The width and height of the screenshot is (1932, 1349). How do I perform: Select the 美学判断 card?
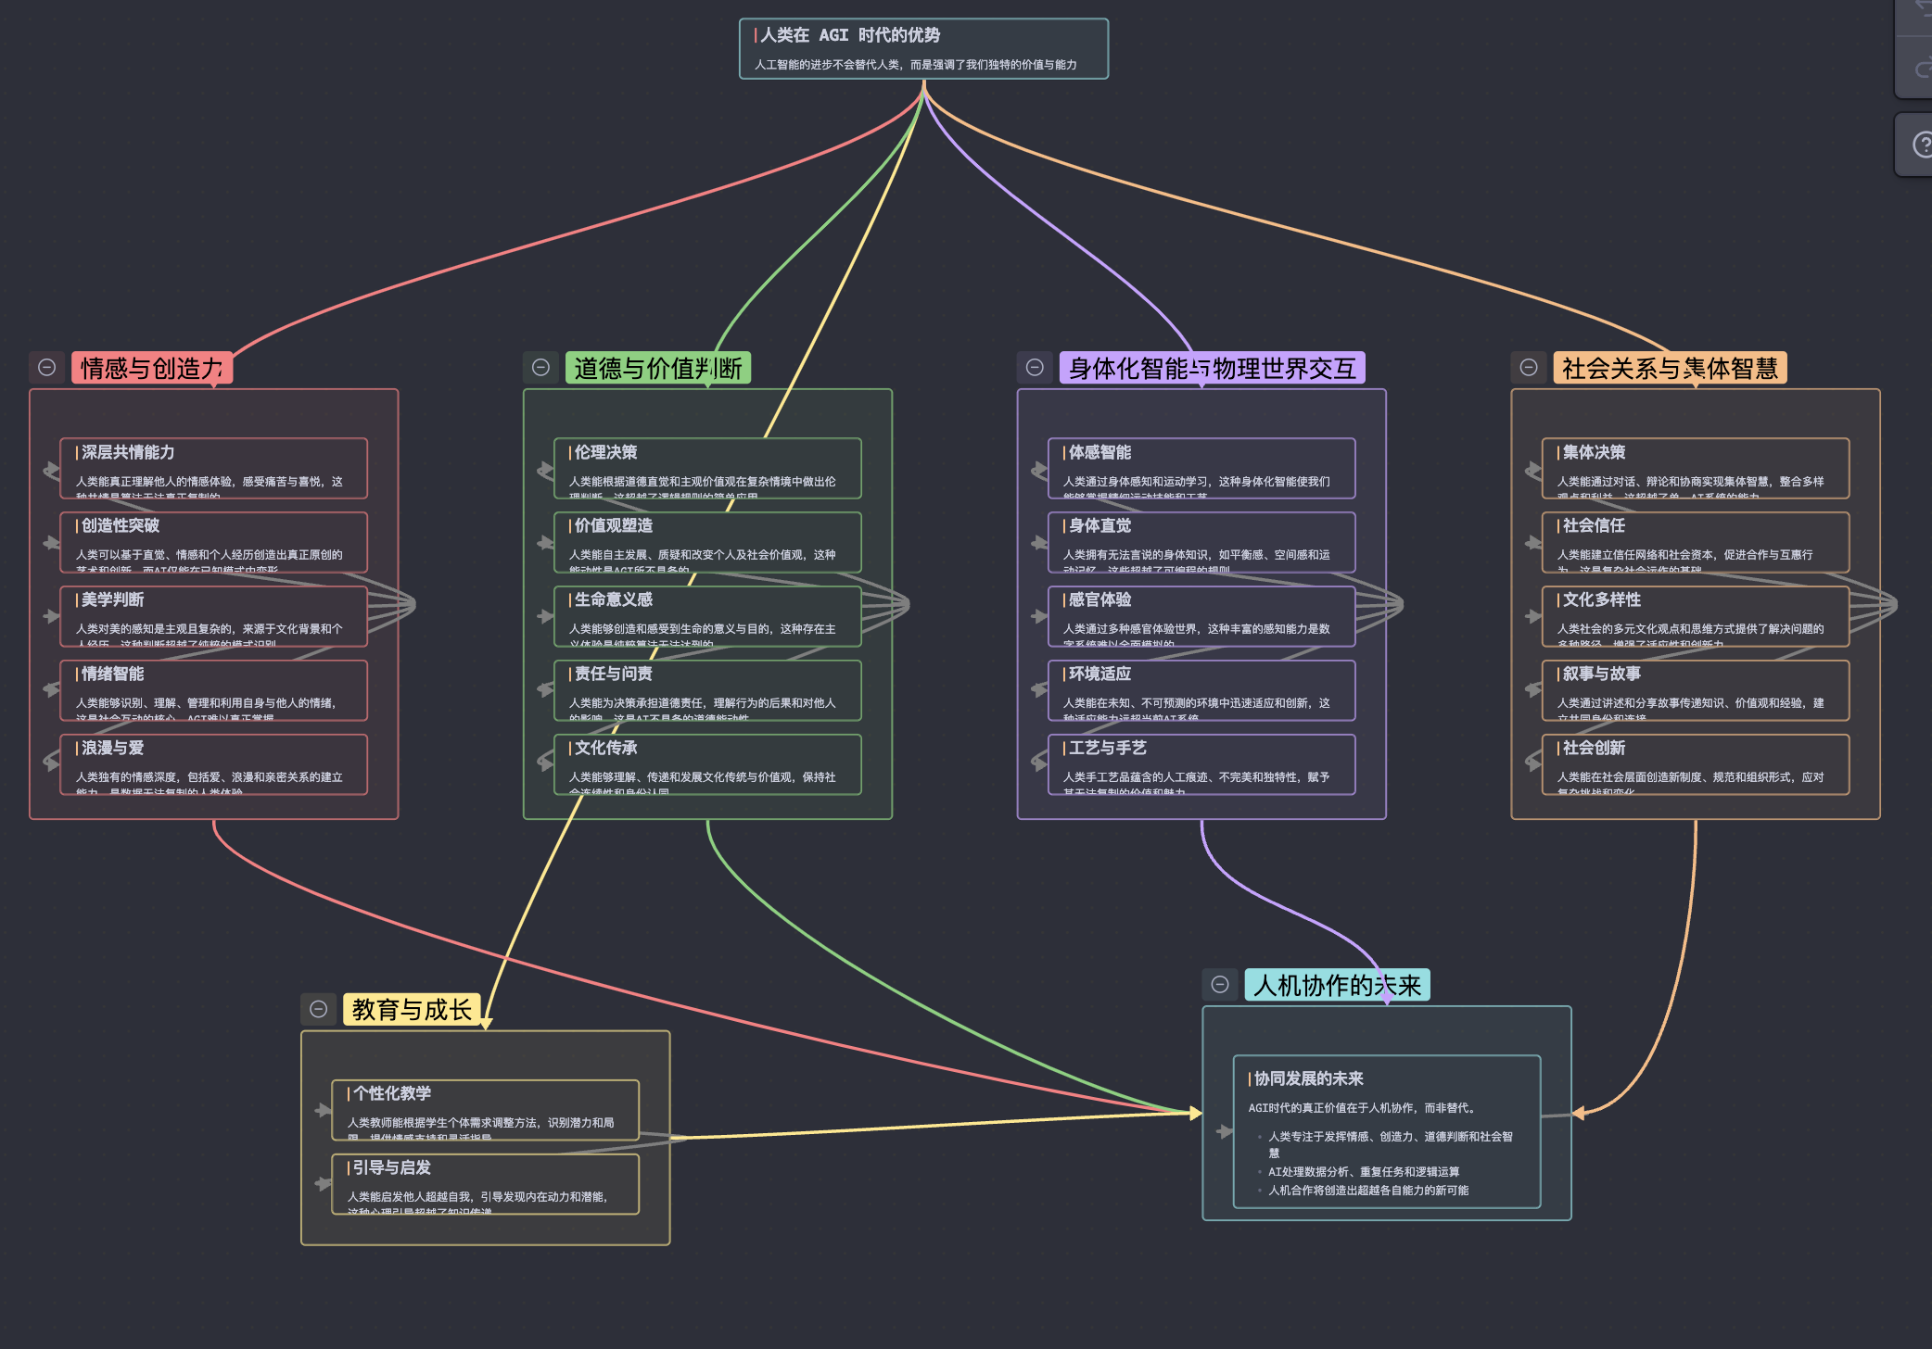214,615
